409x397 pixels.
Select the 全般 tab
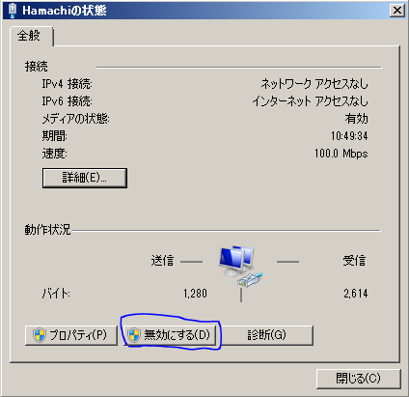pyautogui.click(x=29, y=36)
